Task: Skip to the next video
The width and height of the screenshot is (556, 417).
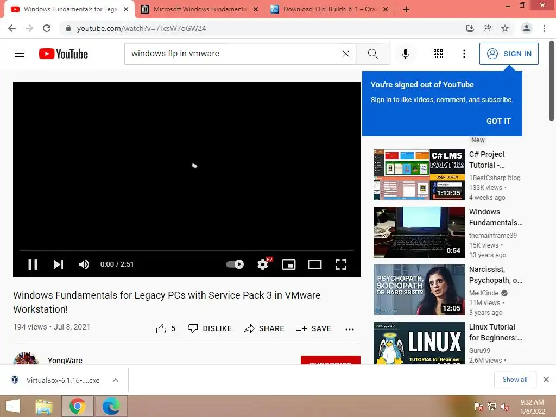Action: click(x=59, y=264)
